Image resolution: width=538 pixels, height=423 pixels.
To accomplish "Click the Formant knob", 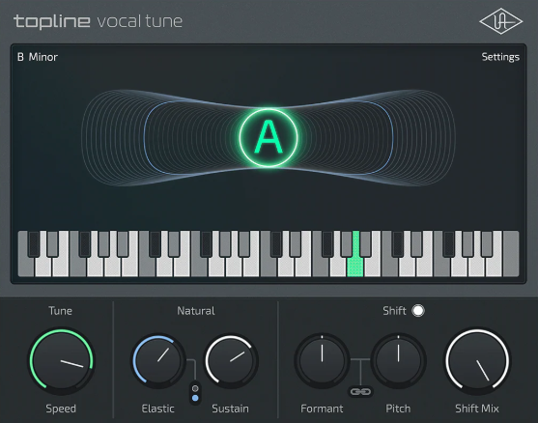I will tap(322, 360).
